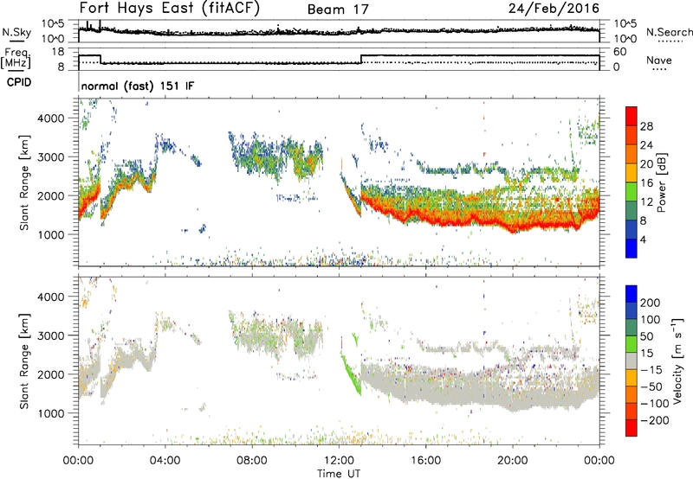The height and width of the screenshot is (479, 693).
Task: Select the 28 label on Power colorbar
Action: pyautogui.click(x=646, y=126)
